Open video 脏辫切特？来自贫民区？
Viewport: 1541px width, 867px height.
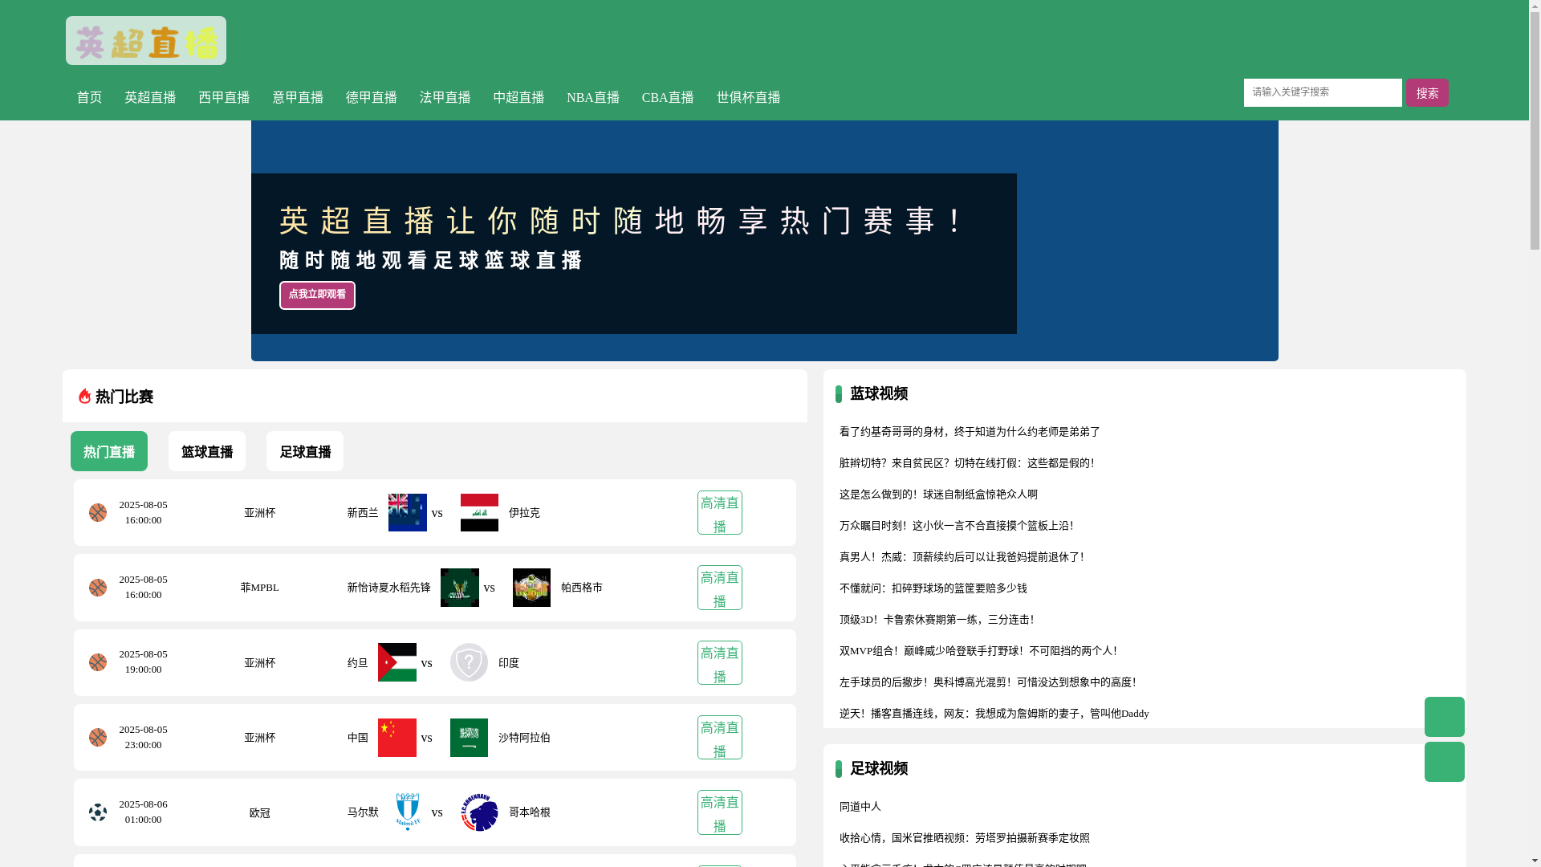click(967, 463)
